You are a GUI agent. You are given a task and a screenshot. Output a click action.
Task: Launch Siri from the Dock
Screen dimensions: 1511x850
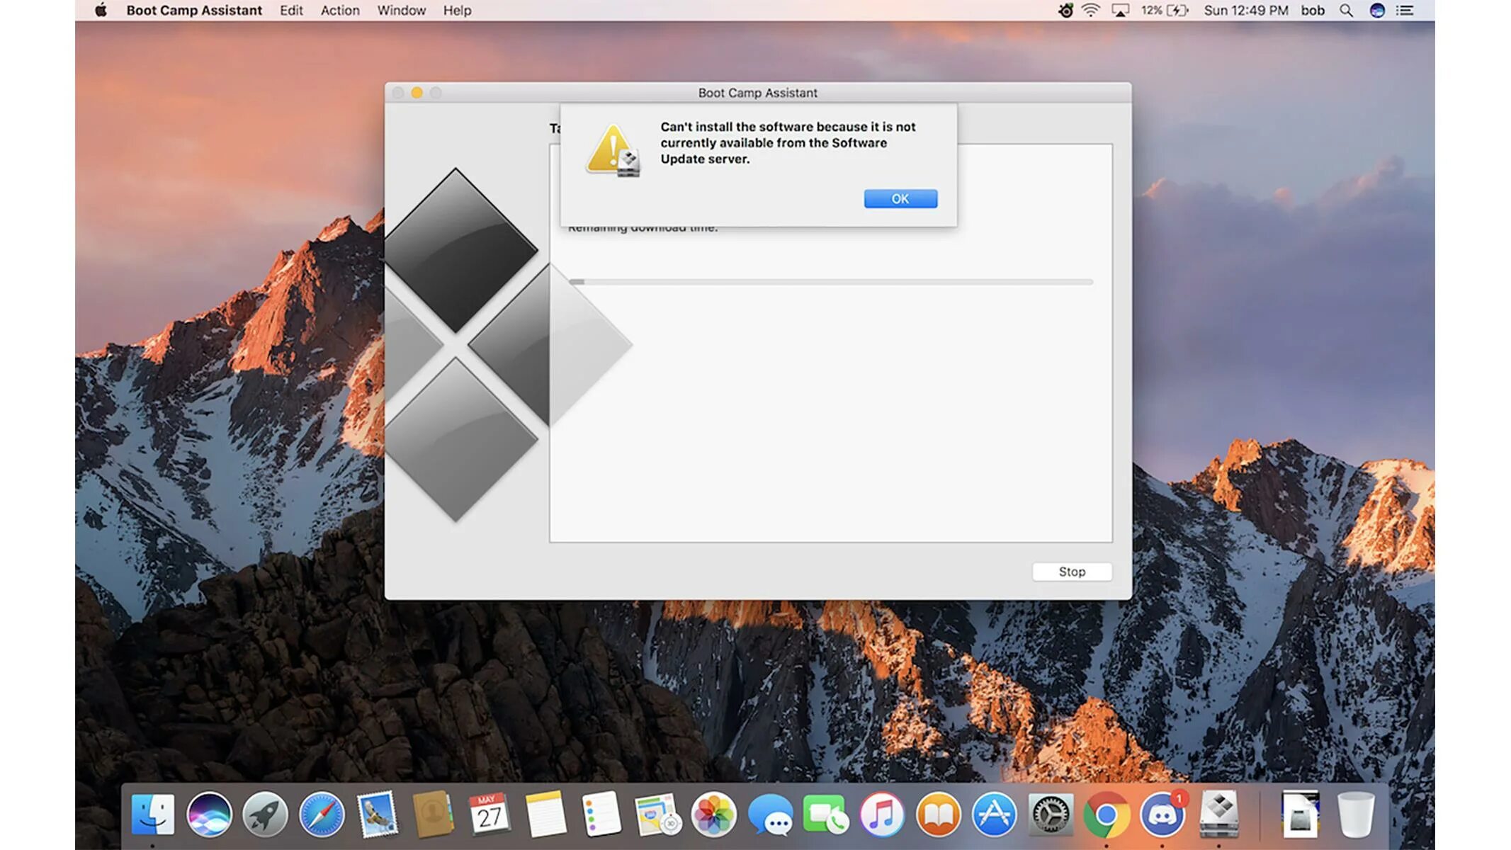coord(209,815)
